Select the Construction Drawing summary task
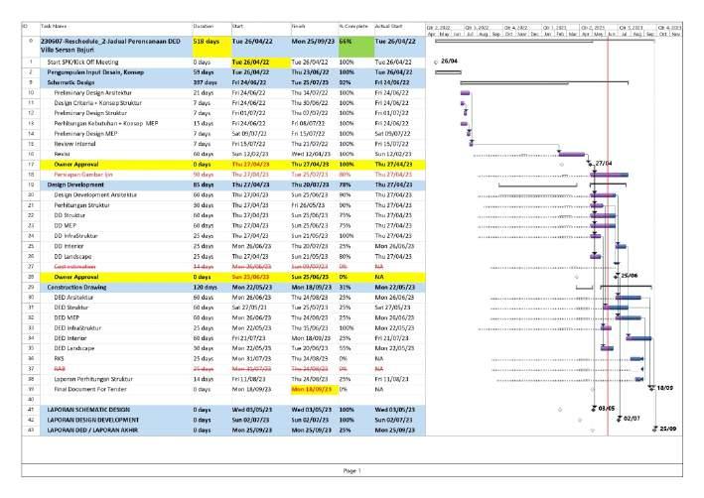Image resolution: width=704 pixels, height=498 pixels. pyautogui.click(x=76, y=287)
